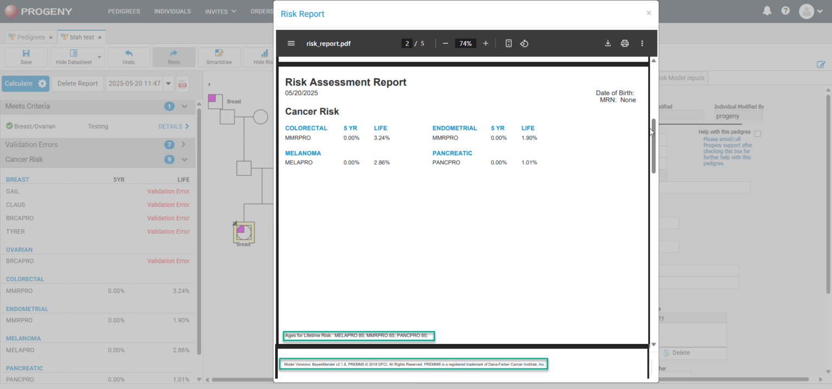832x389 pixels.
Task: Click the fit-to-page toggle in the viewer
Action: [x=508, y=43]
